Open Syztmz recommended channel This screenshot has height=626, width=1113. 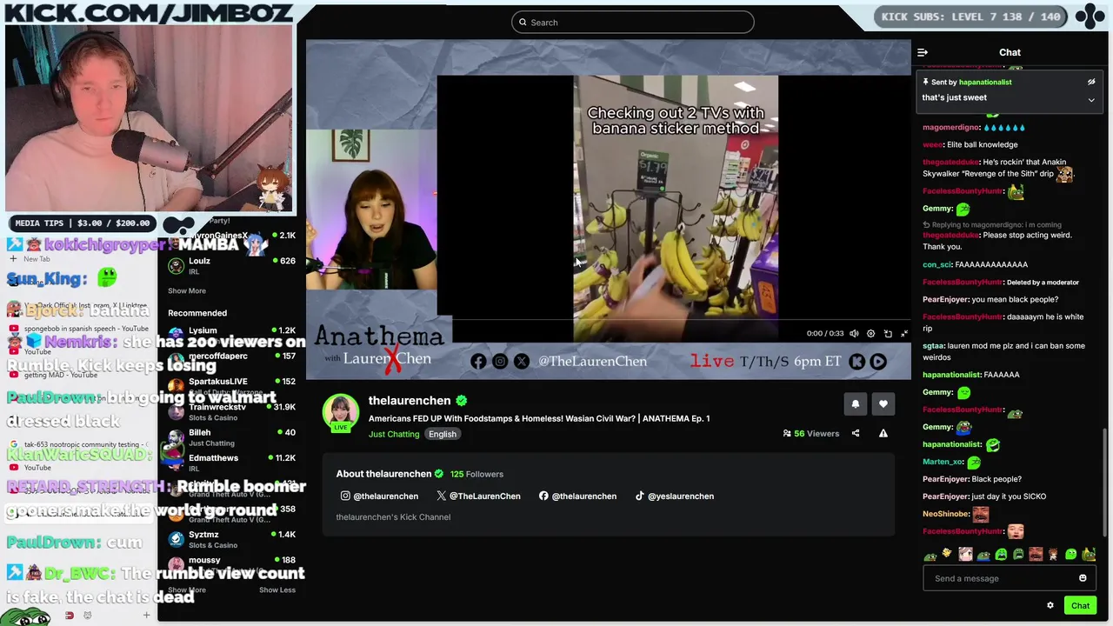click(230, 539)
